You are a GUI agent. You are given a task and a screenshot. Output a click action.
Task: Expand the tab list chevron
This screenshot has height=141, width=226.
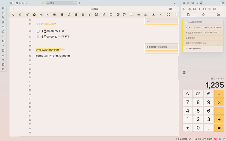pos(174,3)
